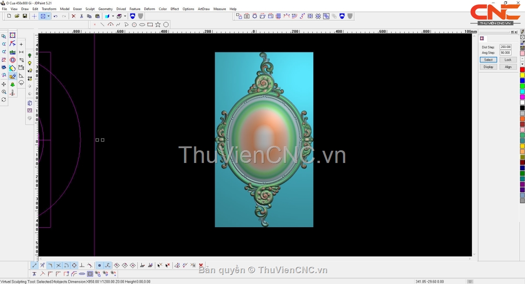Click the Align button
The height and width of the screenshot is (284, 525).
point(507,67)
